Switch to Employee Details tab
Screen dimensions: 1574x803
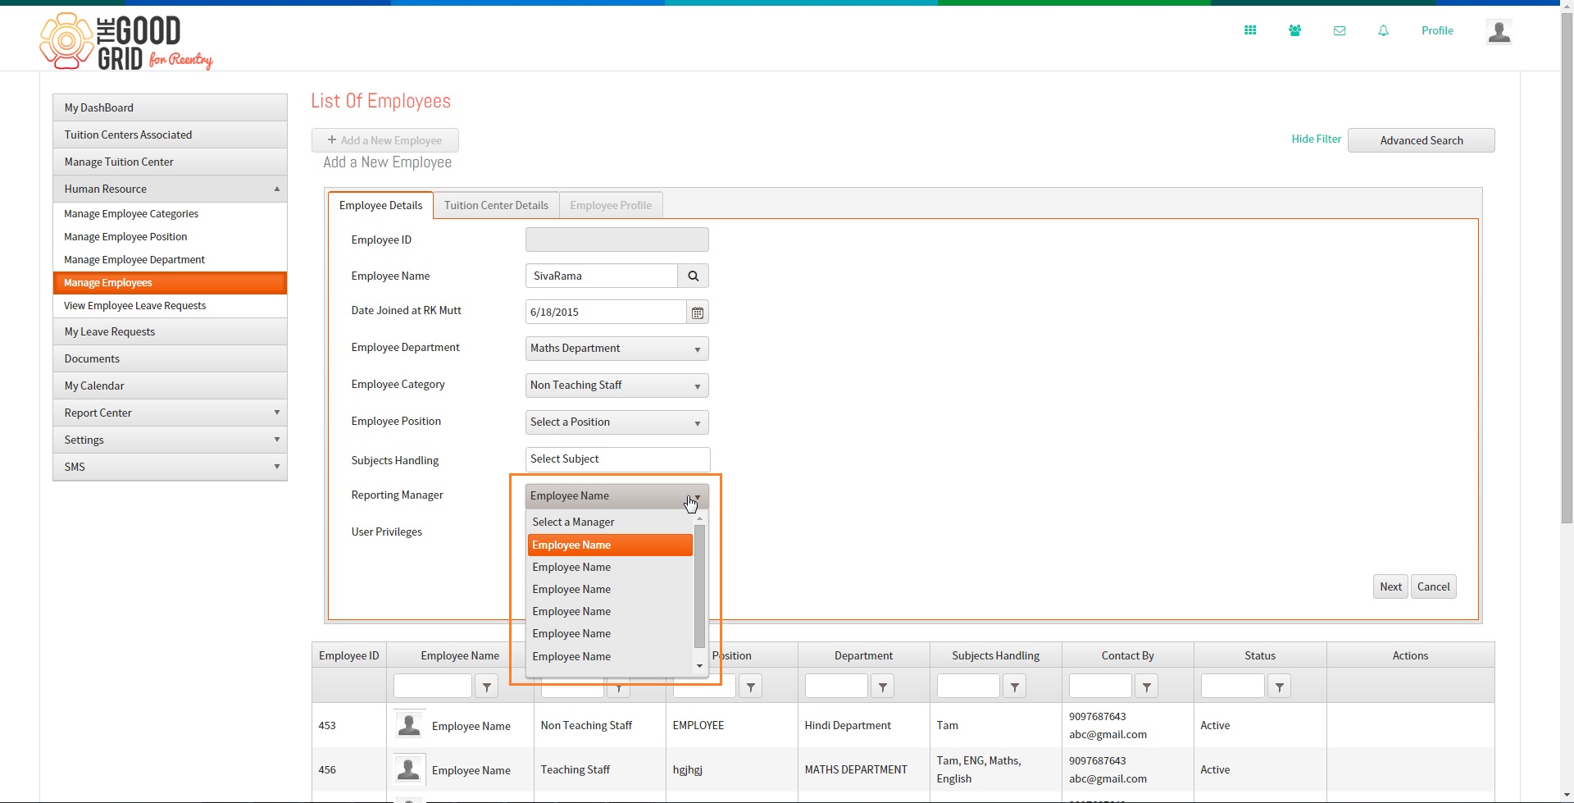tap(380, 205)
